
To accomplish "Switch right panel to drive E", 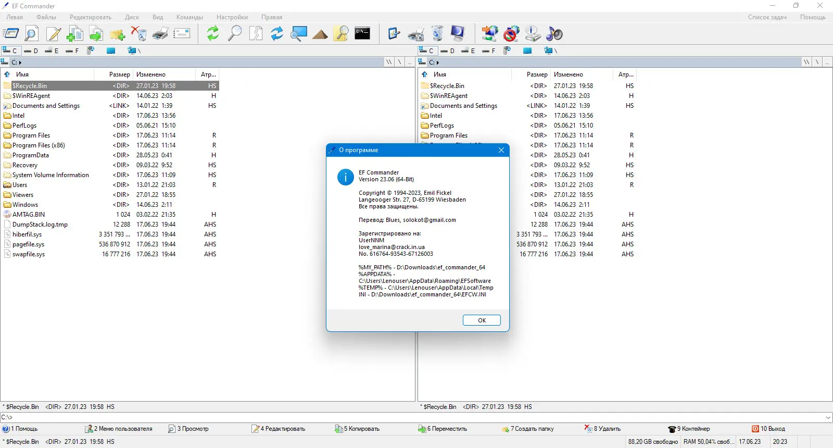I will click(468, 51).
